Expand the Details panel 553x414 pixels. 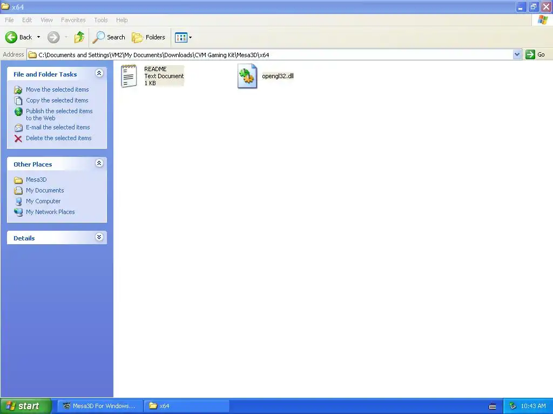[x=99, y=237]
